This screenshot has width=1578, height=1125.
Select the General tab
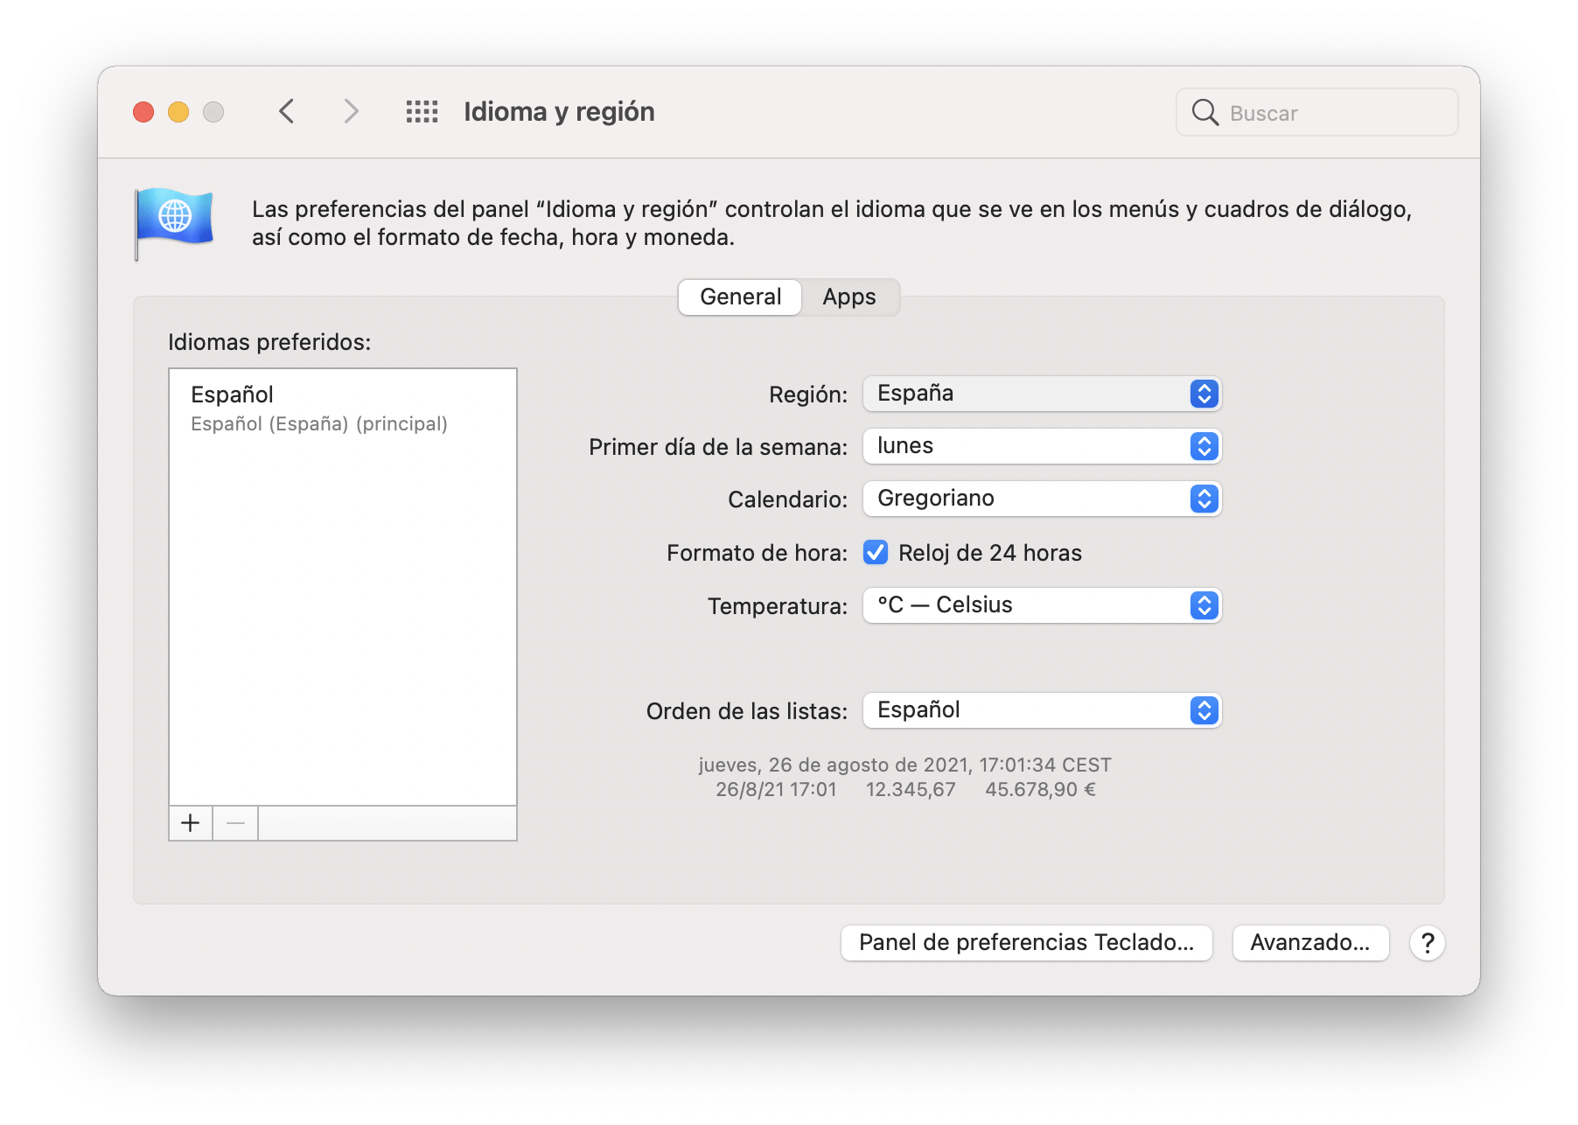click(739, 297)
